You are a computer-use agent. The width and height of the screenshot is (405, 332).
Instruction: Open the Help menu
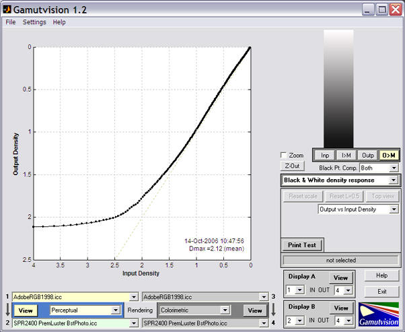pos(59,22)
